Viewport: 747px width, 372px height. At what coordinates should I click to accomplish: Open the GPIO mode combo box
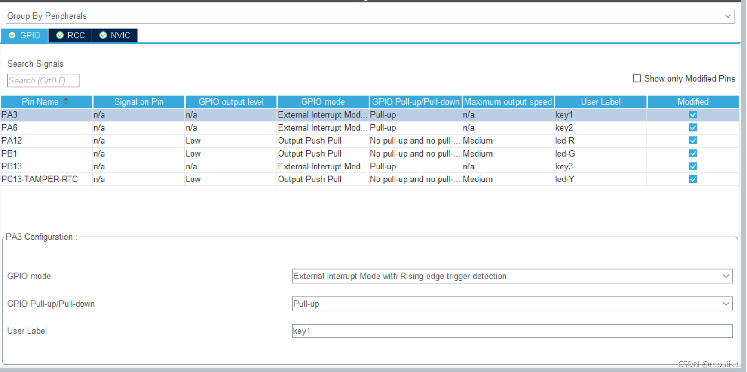pos(512,276)
